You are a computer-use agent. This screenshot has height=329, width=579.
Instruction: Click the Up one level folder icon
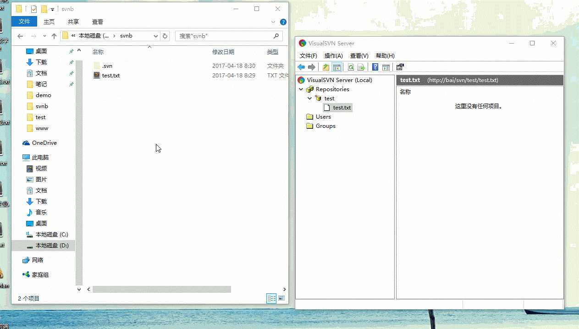(x=326, y=67)
